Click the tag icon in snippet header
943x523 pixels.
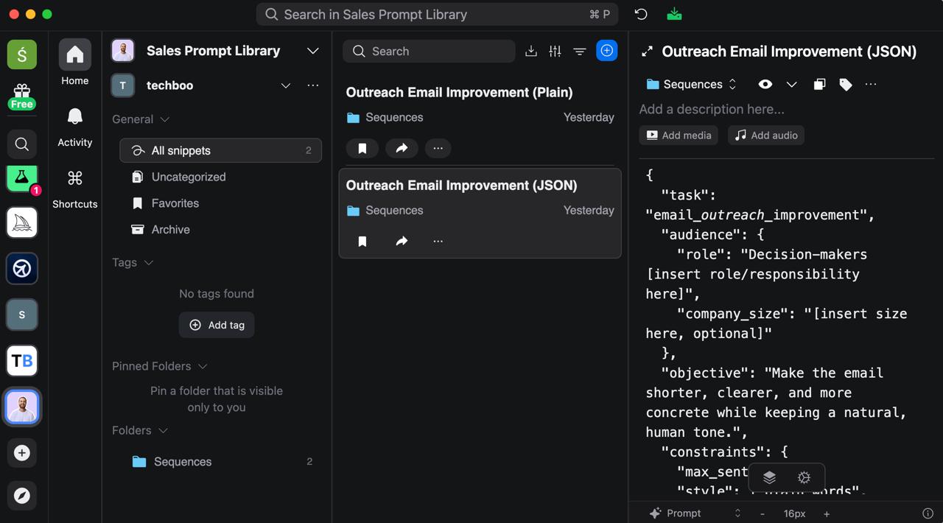click(845, 85)
